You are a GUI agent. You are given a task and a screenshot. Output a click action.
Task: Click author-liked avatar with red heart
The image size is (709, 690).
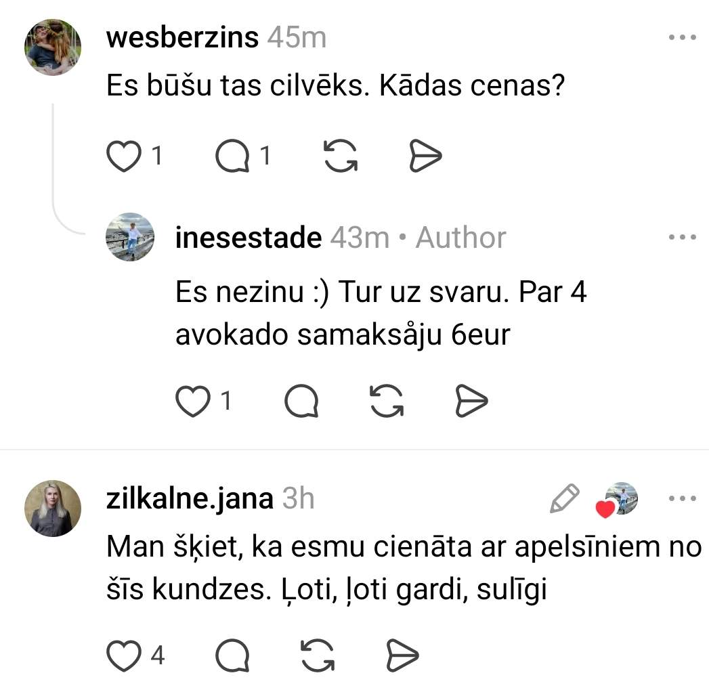coord(618,500)
